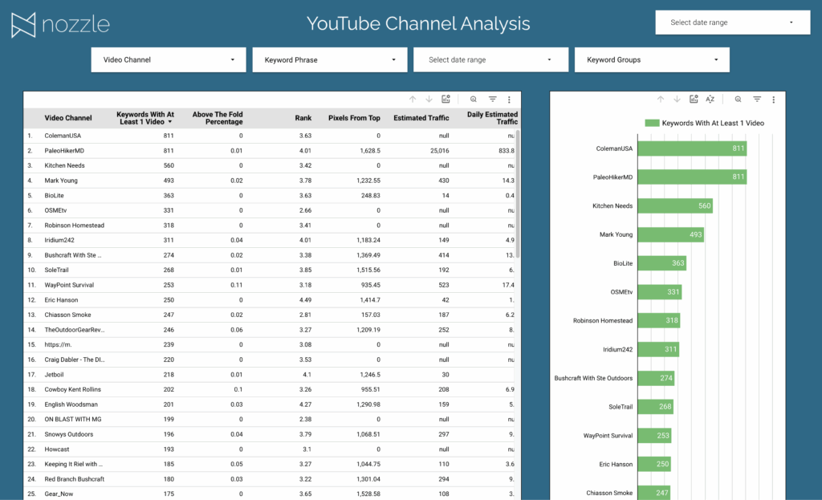Click the table's drill up arrow icon

(x=413, y=100)
